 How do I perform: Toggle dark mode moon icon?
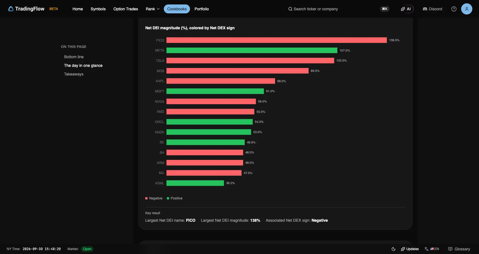tap(394, 249)
